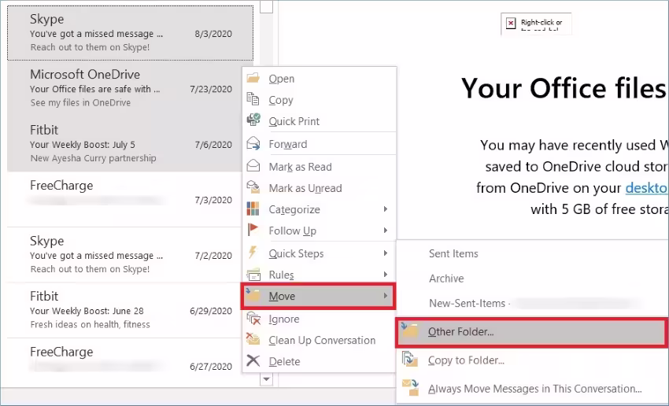Click the message list scrollbar thumb at top
Screen dimensions: 669x406
(x=266, y=6)
